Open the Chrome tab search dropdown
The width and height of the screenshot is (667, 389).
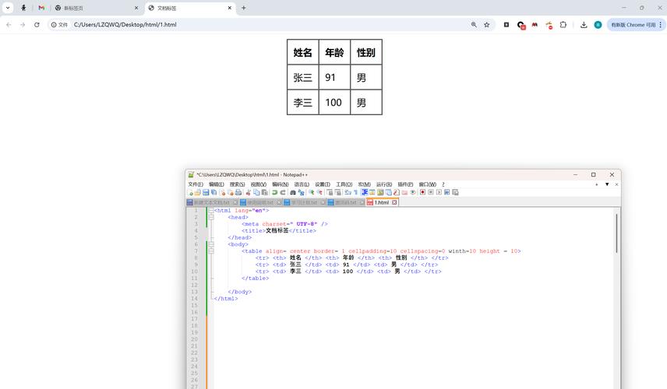coord(8,8)
